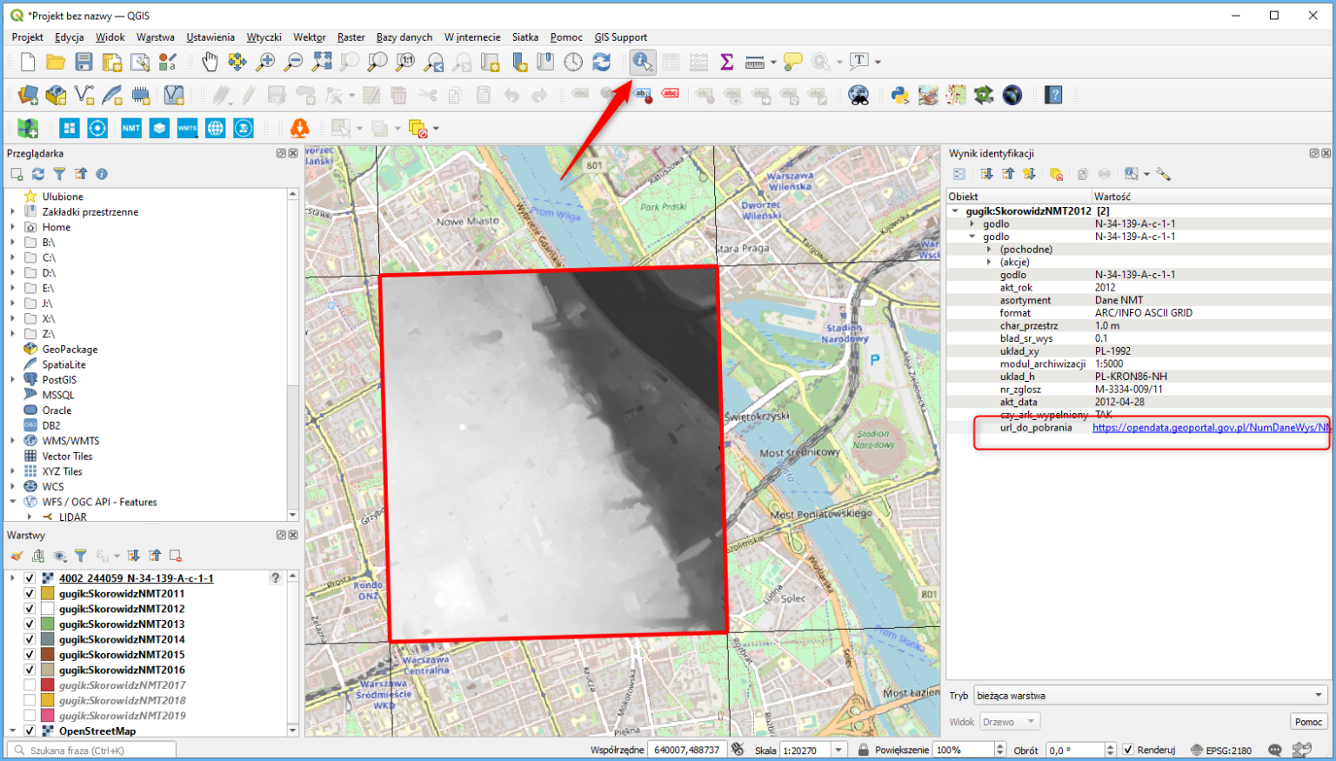Image resolution: width=1336 pixels, height=761 pixels.
Task: Open the Tryb dropdown showing bieżąca warstwa
Action: point(1148,695)
